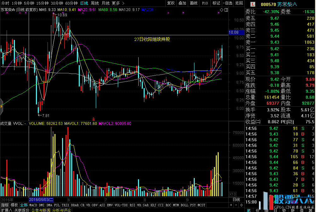Screen dimensions: 316x212
Task: Click the X10 volume scale label
Action: pos(232,194)
